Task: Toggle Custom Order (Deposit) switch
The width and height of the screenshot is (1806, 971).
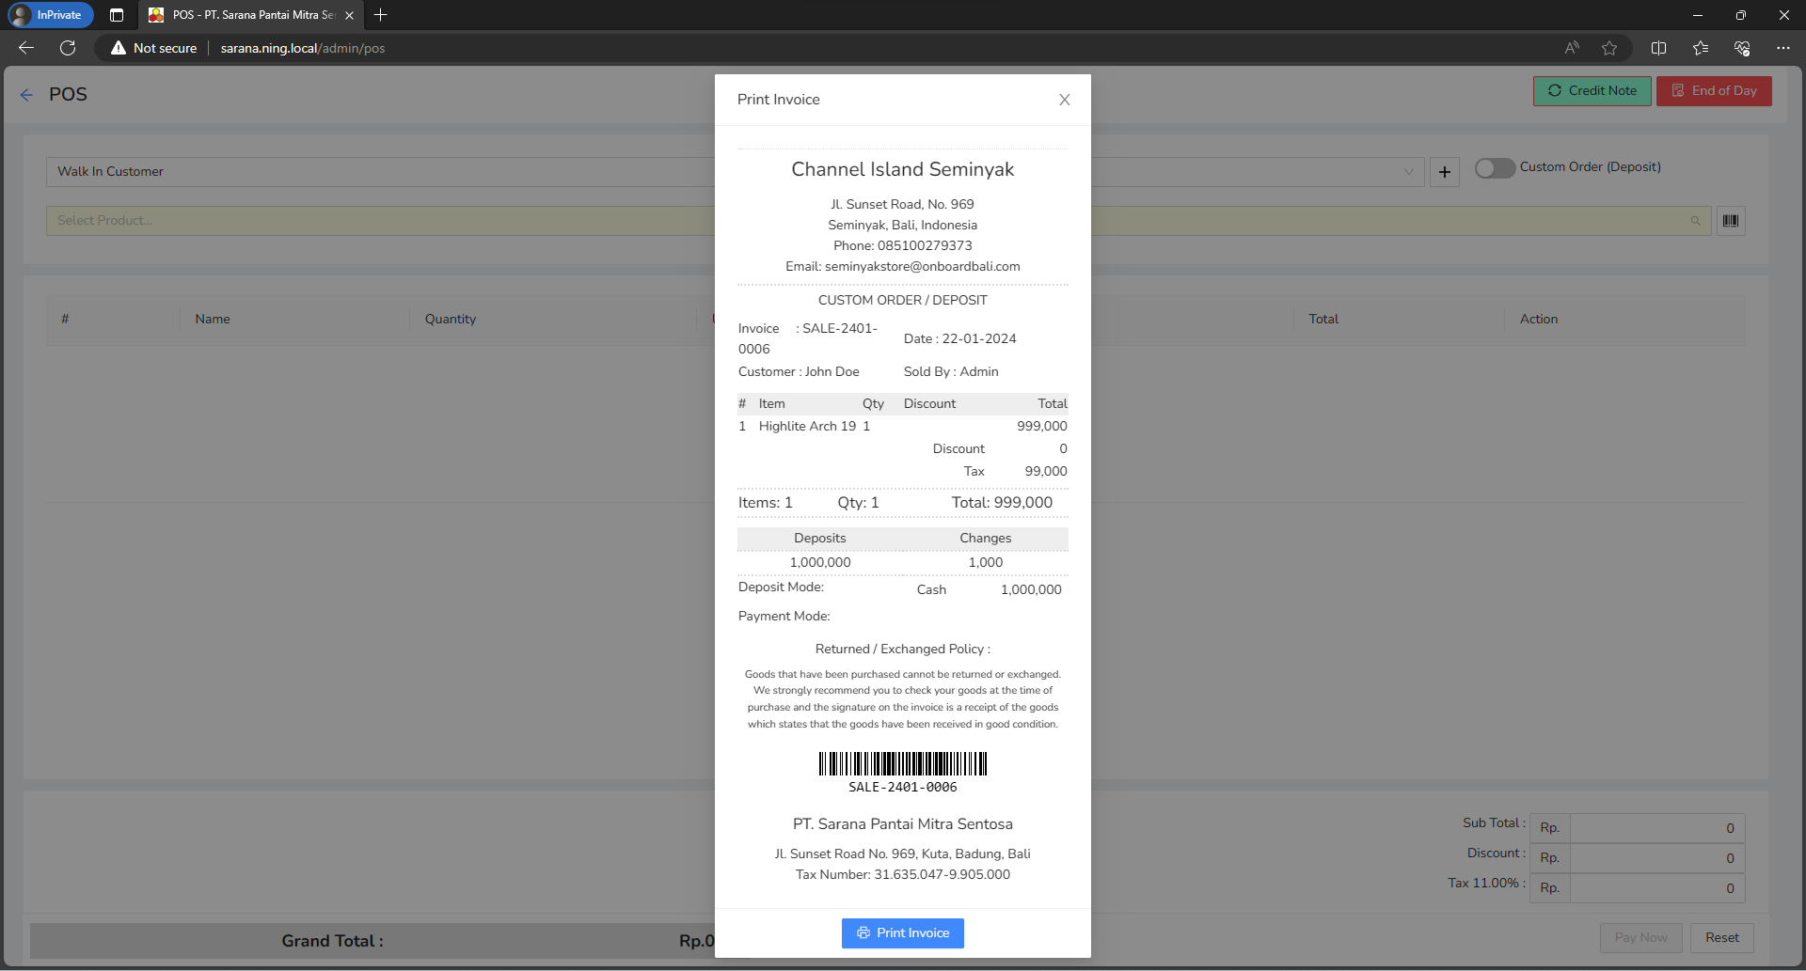Action: coord(1495,167)
